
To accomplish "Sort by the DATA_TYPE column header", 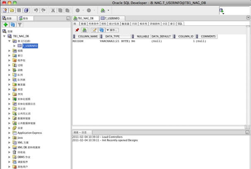I will pos(109,36).
